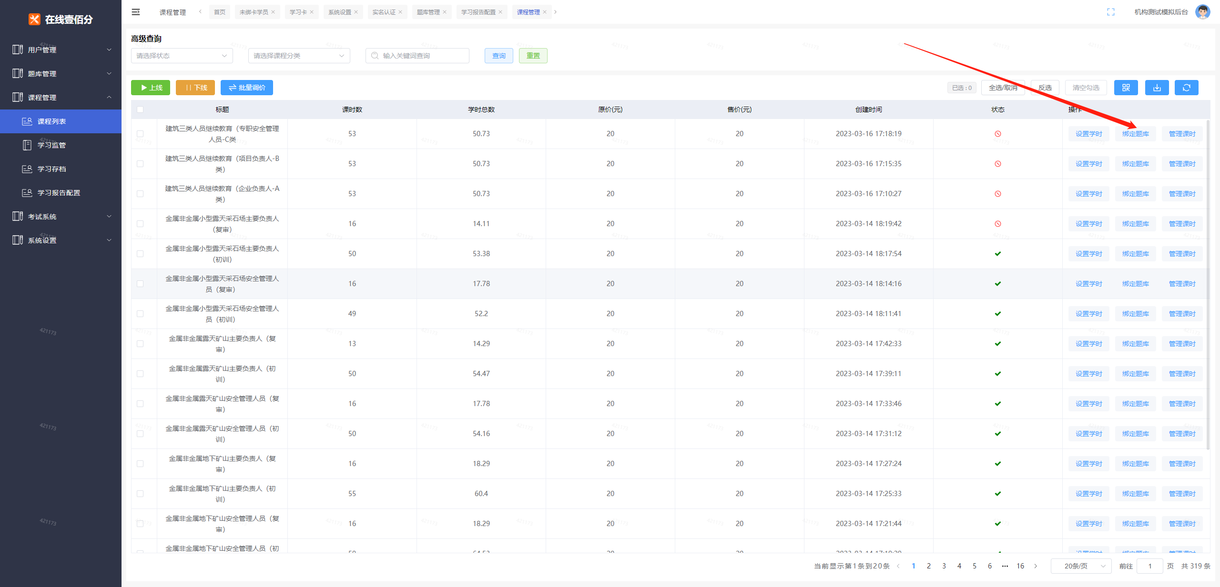
Task: Click the 查询 search button
Action: pyautogui.click(x=499, y=56)
